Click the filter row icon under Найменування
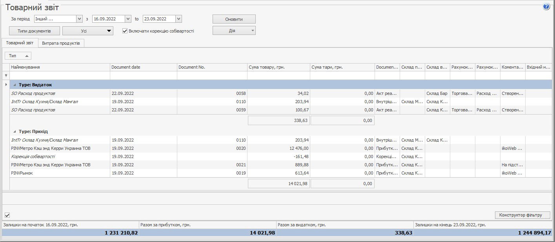 click(x=5, y=75)
